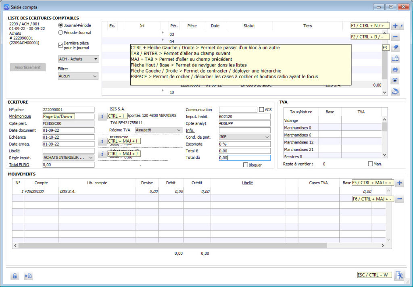Screen dimensions: 413x287
Task: Open the scan document icon
Action: (x=396, y=91)
